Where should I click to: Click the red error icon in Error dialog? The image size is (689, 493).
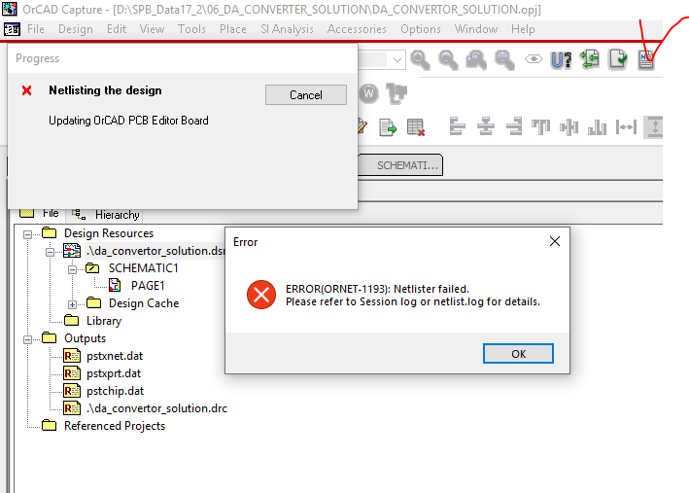coord(261,295)
